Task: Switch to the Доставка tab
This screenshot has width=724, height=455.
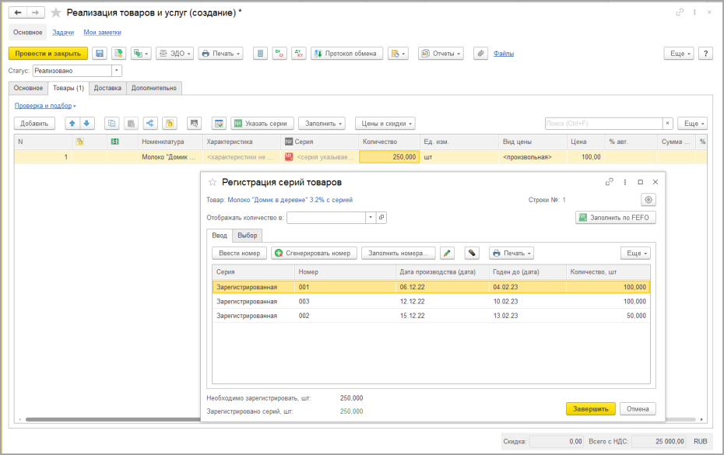Action: (107, 88)
